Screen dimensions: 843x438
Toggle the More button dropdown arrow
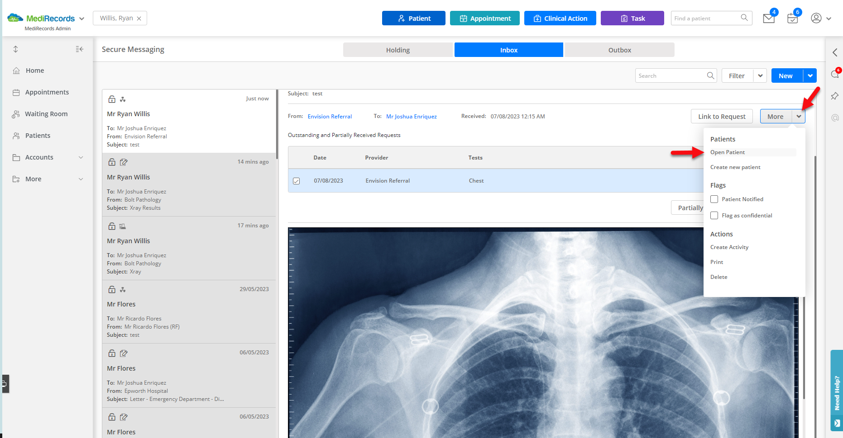click(799, 116)
